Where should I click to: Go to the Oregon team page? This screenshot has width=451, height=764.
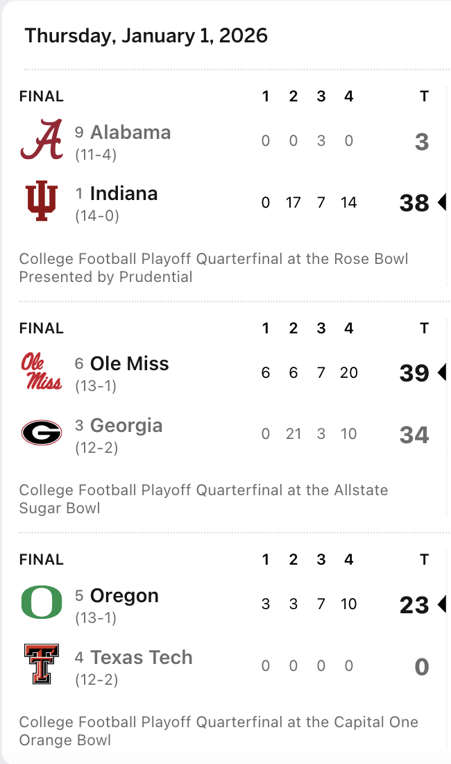pos(124,595)
